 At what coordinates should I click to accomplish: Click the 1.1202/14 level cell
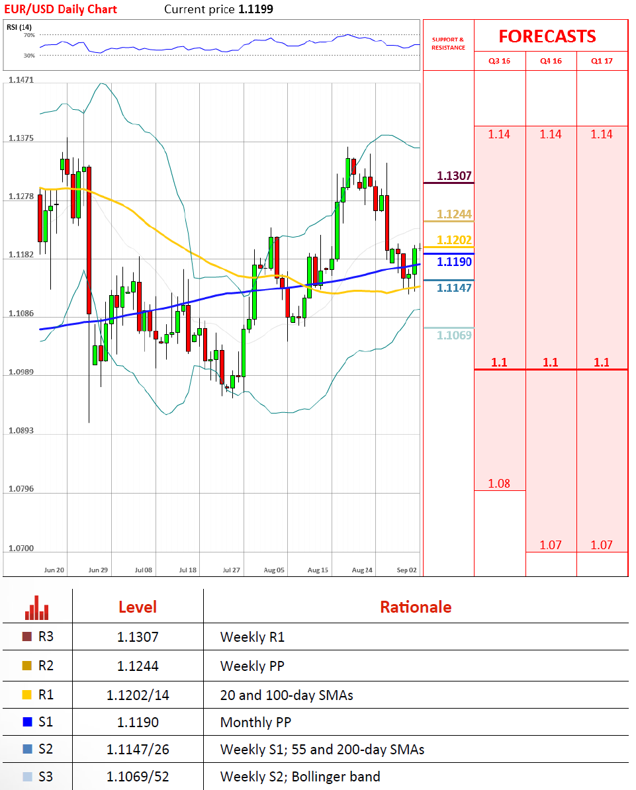[x=138, y=695]
